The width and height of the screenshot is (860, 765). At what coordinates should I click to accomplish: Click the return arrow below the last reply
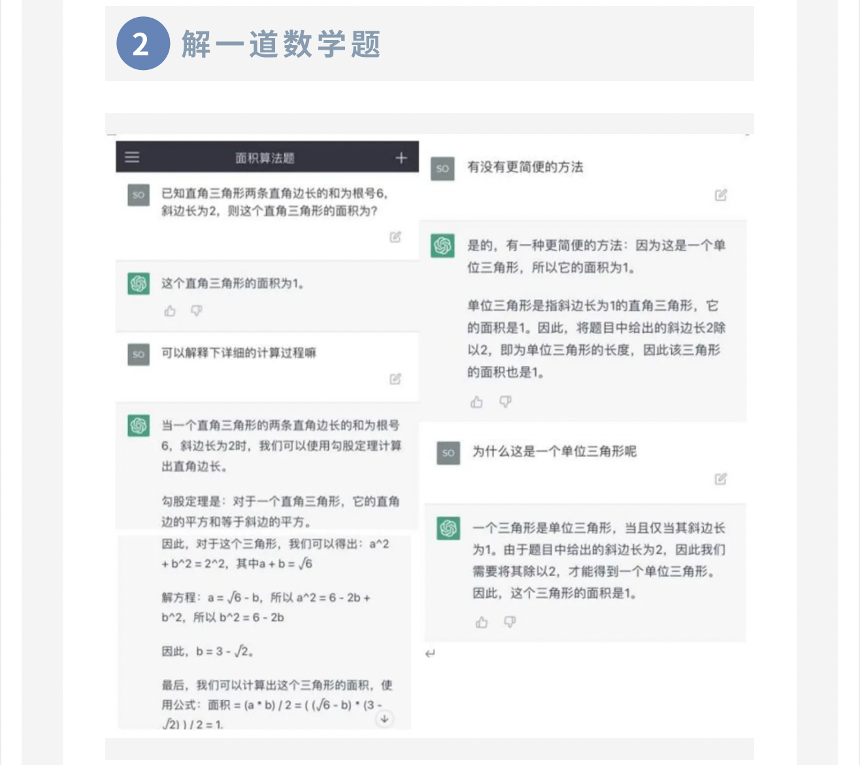coord(431,653)
